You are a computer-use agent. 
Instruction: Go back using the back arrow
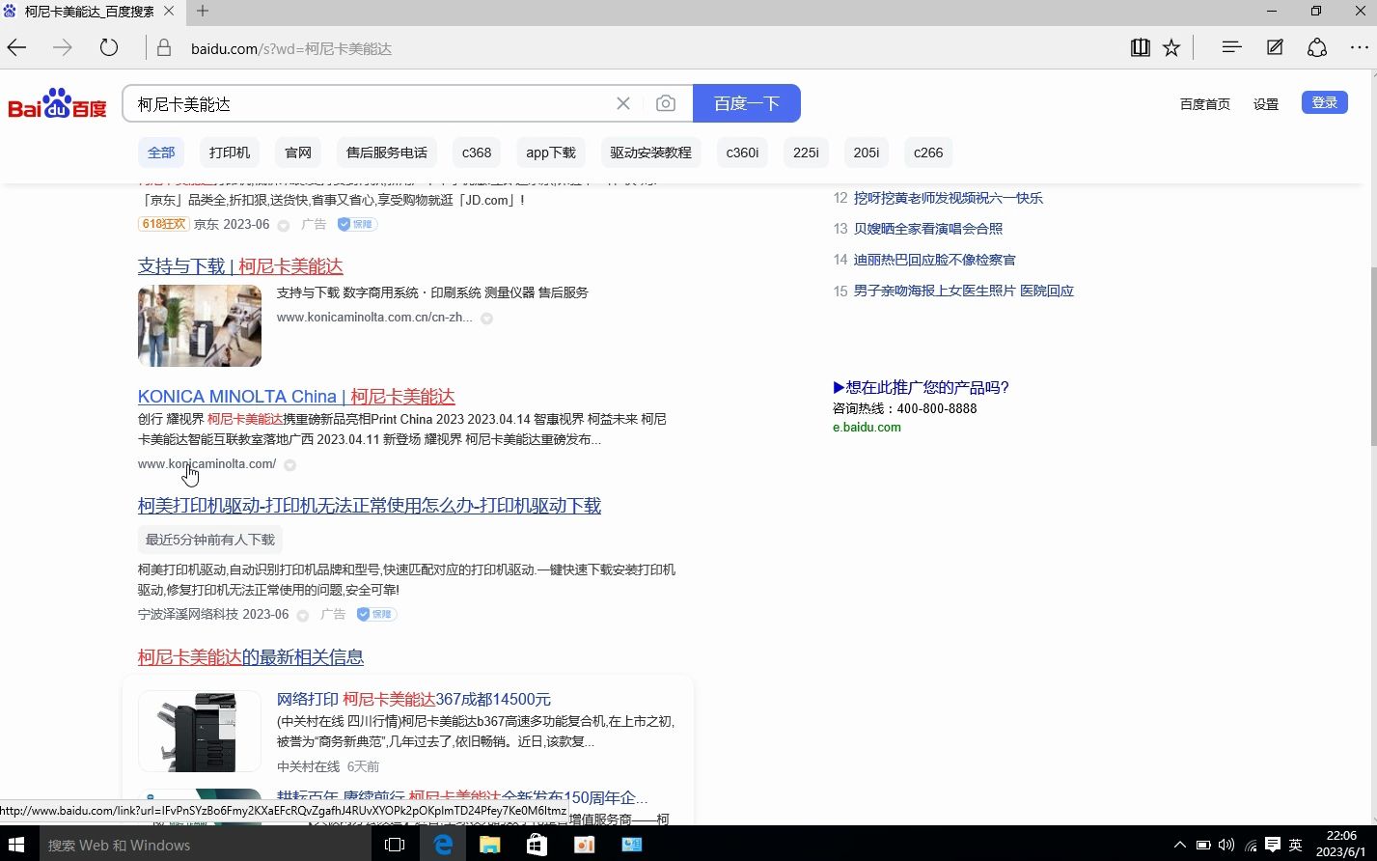pyautogui.click(x=16, y=46)
